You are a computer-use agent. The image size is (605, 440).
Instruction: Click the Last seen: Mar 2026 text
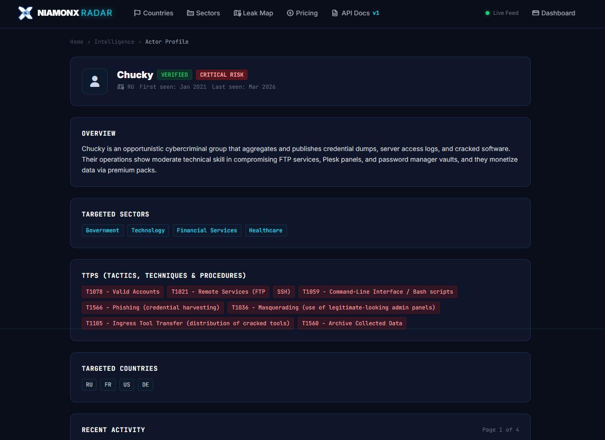click(244, 87)
